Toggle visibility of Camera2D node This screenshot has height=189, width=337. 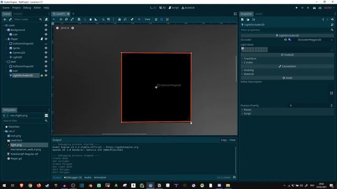click(46, 52)
